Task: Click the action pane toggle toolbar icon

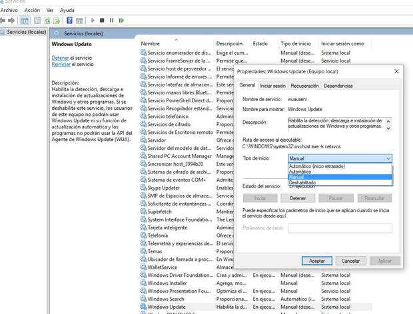Action: click(79, 21)
